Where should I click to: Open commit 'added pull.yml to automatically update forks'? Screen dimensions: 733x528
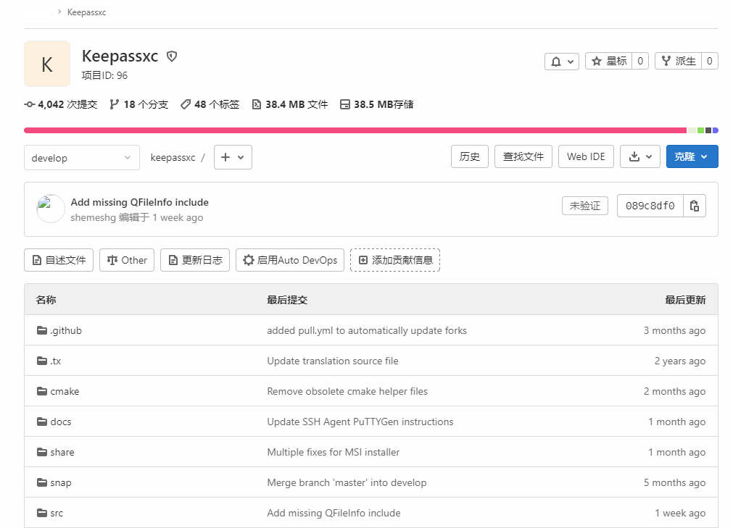[x=367, y=330]
